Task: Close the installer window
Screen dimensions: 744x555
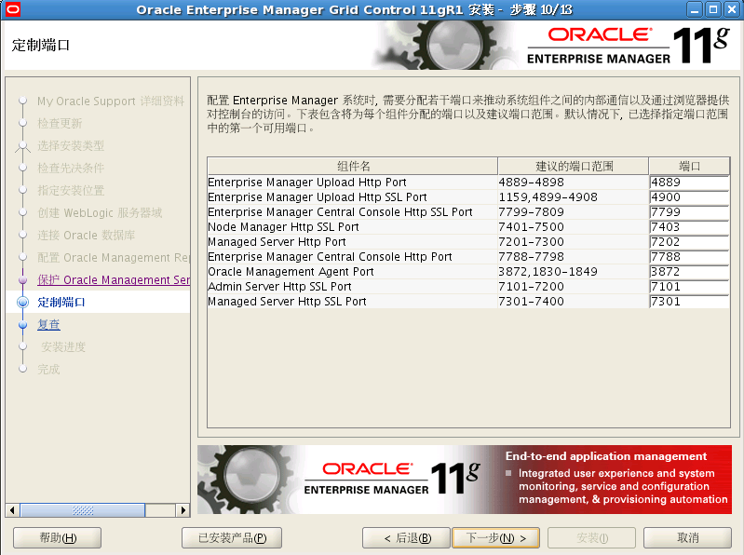Action: [732, 9]
